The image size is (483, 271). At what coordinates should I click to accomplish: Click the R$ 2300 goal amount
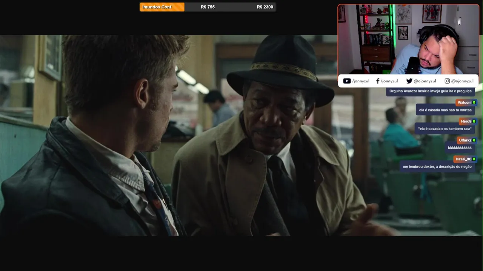265,7
